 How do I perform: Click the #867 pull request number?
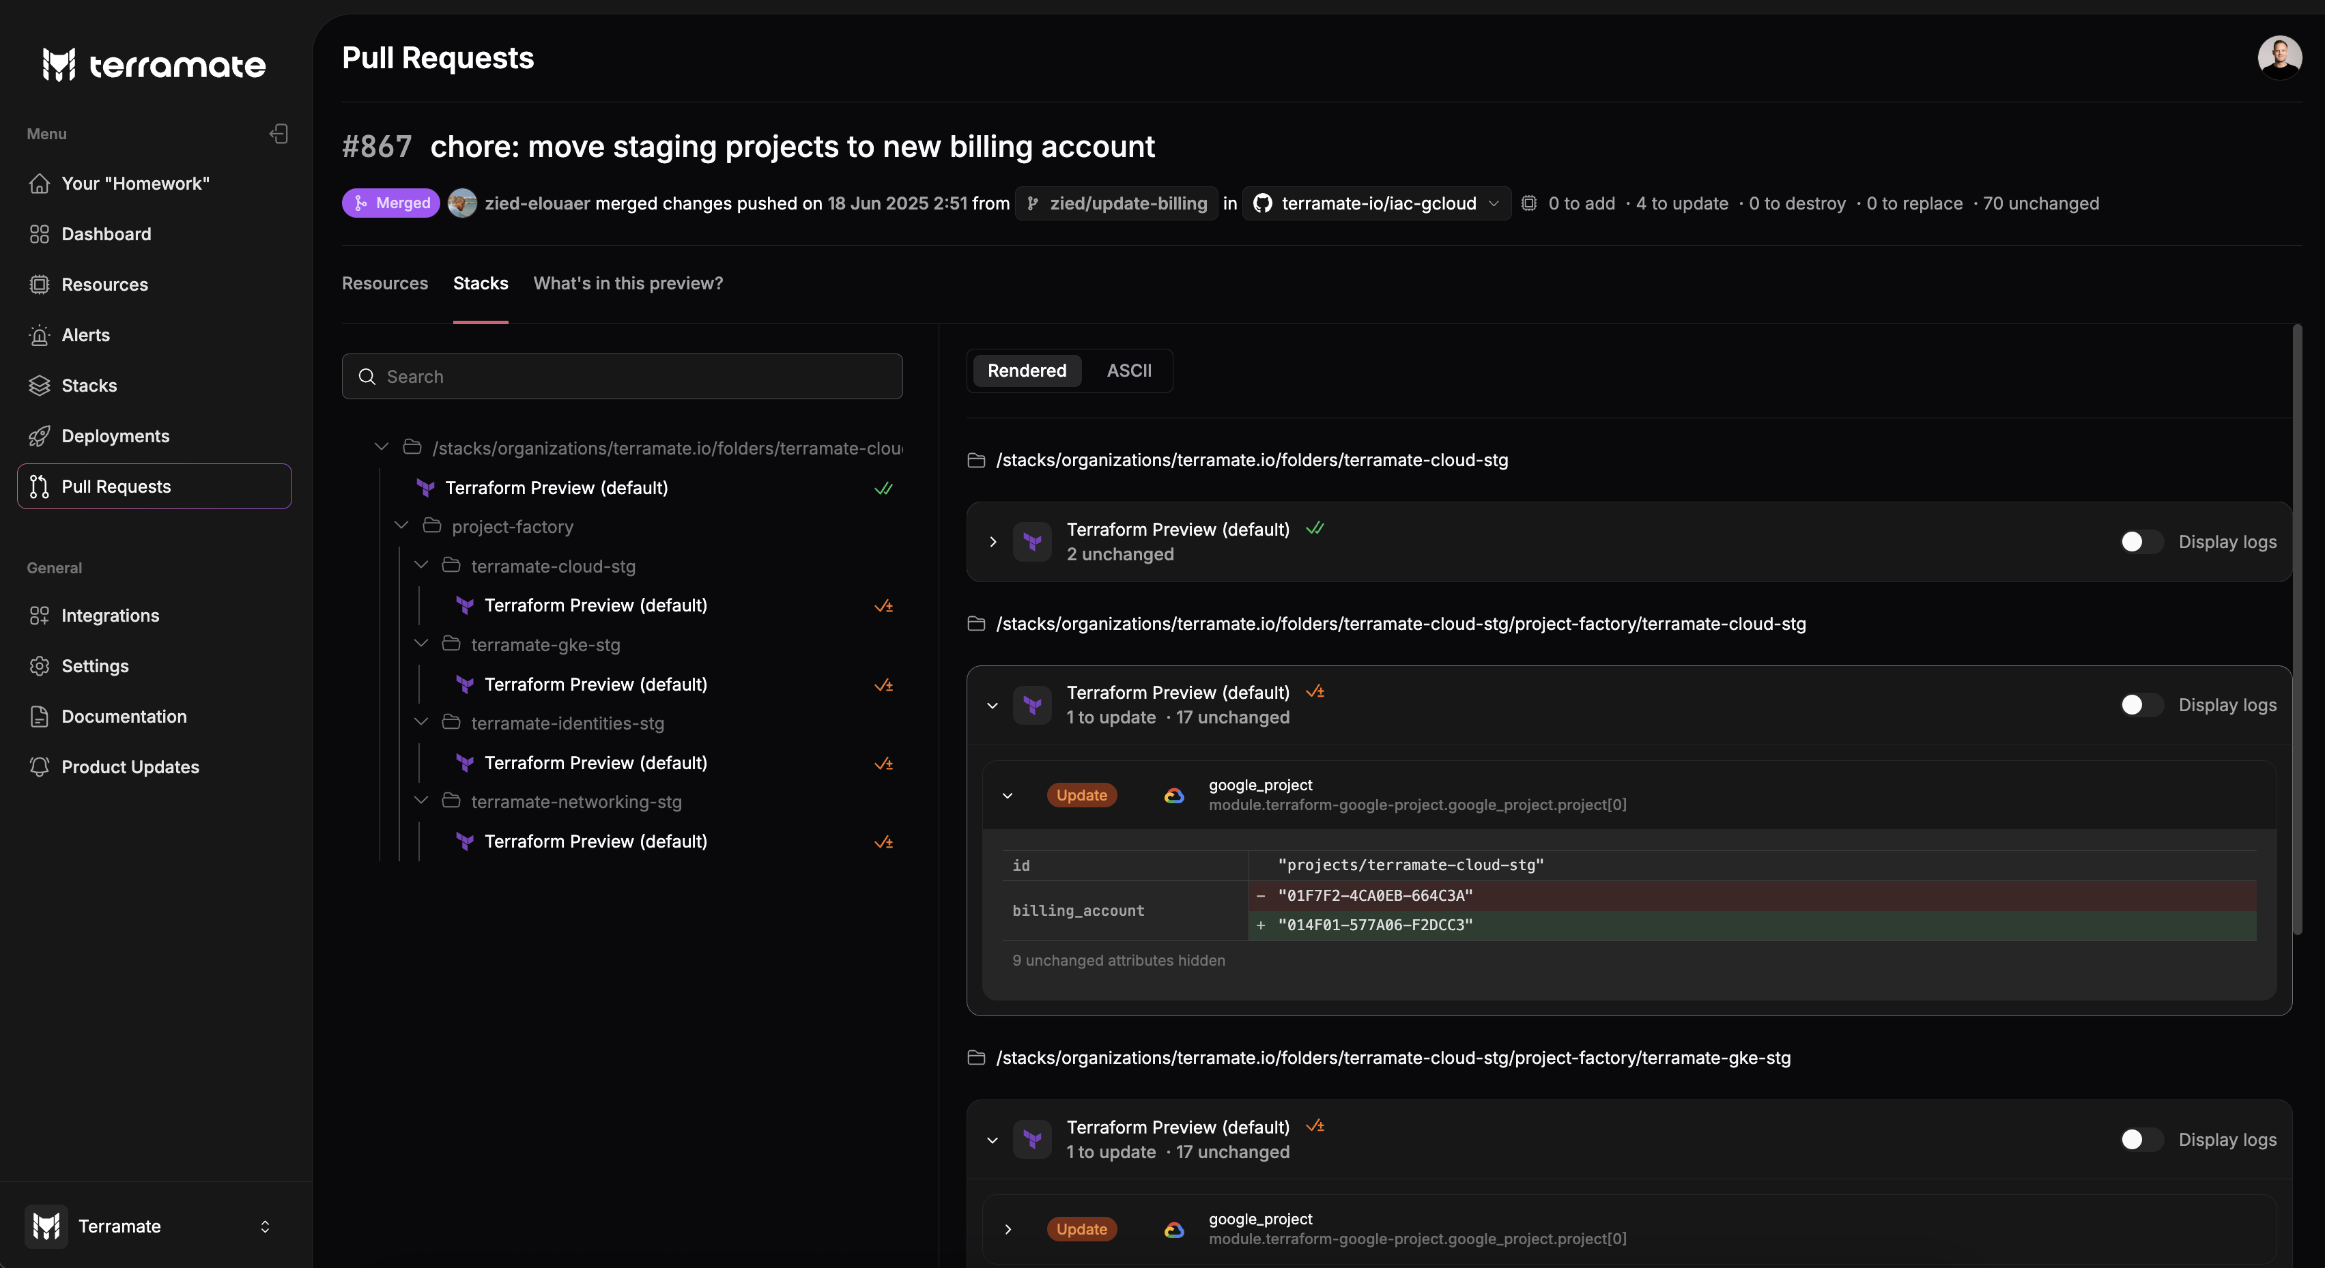tap(377, 146)
